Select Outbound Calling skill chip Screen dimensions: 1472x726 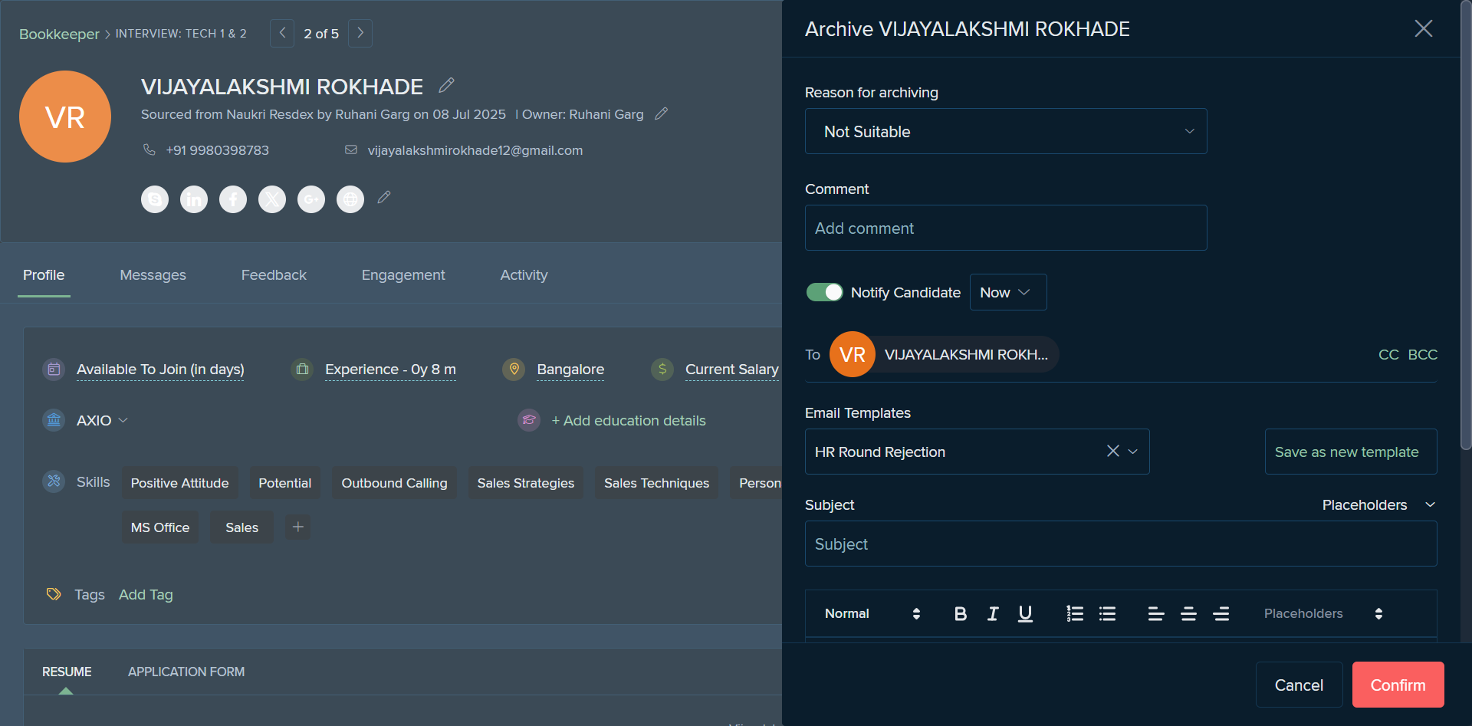394,483
